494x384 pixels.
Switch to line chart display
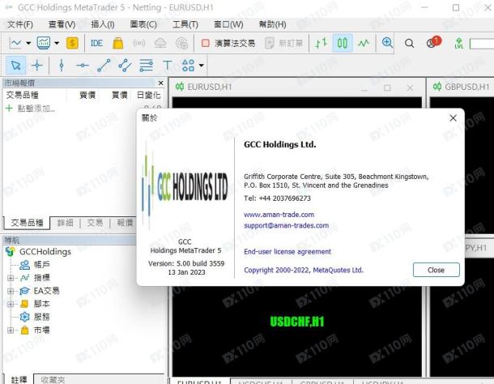[364, 43]
